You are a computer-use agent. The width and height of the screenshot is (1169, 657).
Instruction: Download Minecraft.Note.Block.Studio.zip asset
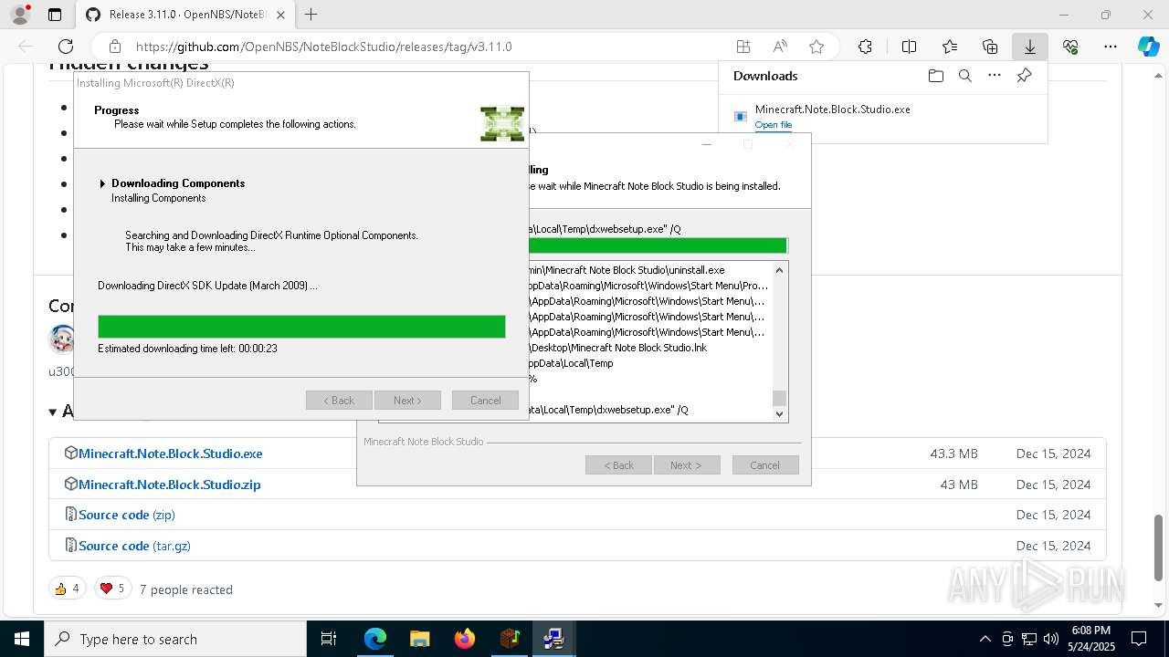pos(169,485)
